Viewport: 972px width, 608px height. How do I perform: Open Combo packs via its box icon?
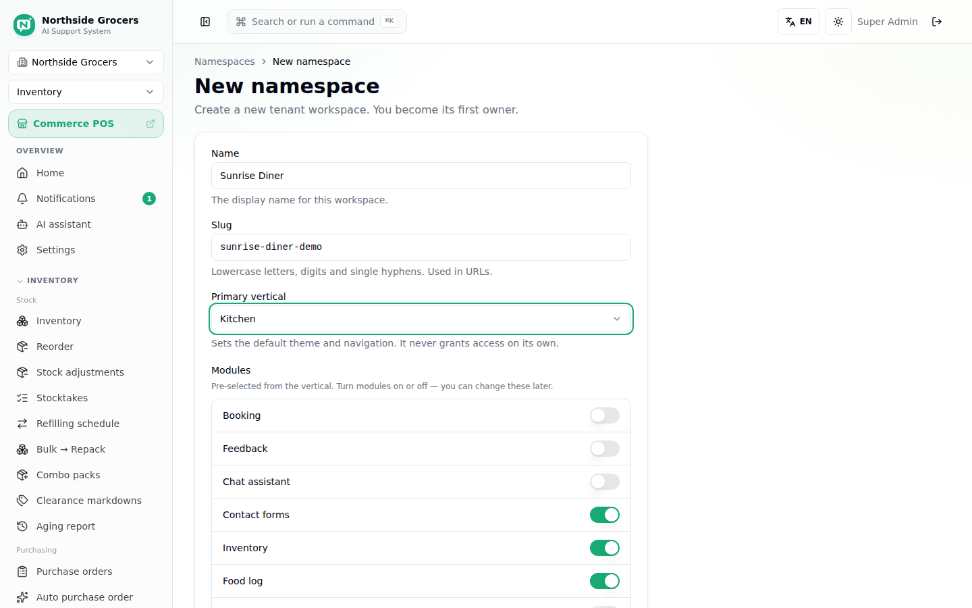pos(22,475)
